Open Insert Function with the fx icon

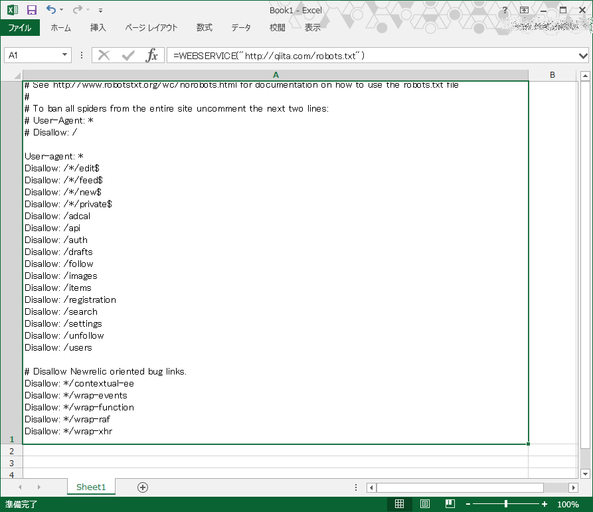pos(152,55)
